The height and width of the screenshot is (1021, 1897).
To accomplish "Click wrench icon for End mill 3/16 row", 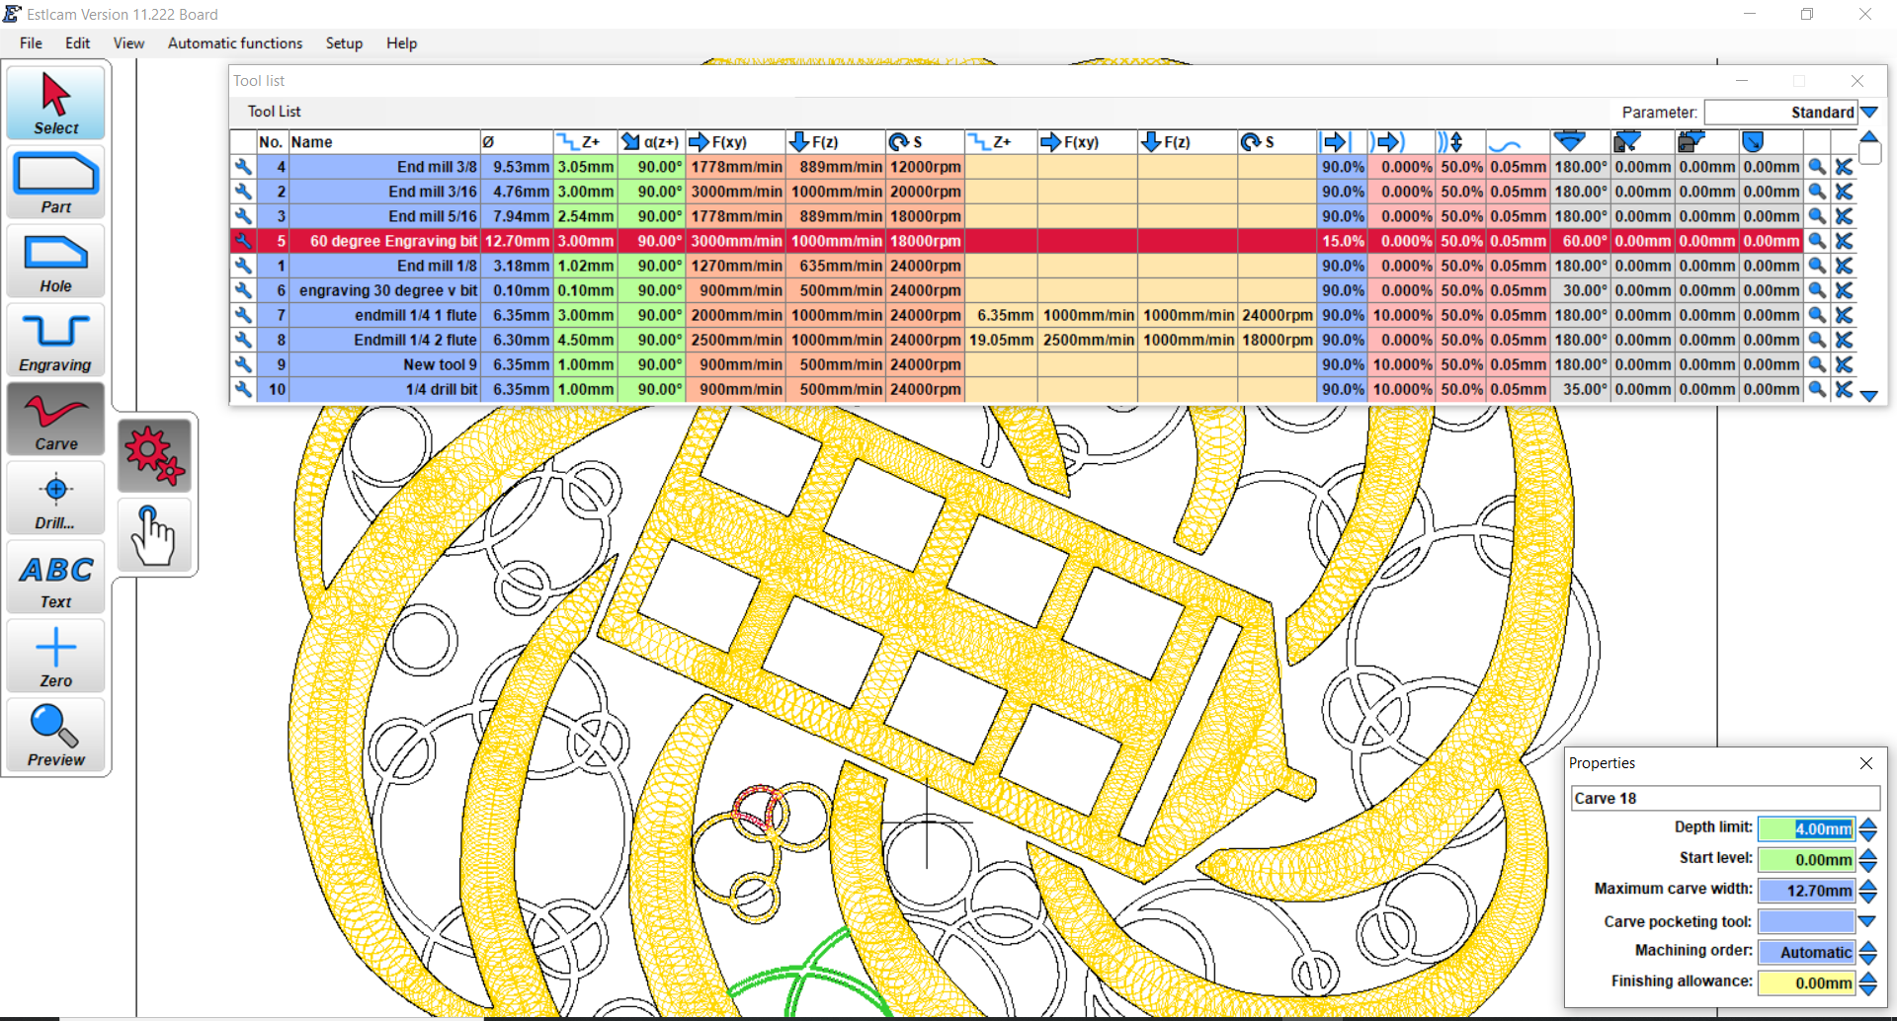I will [x=243, y=192].
